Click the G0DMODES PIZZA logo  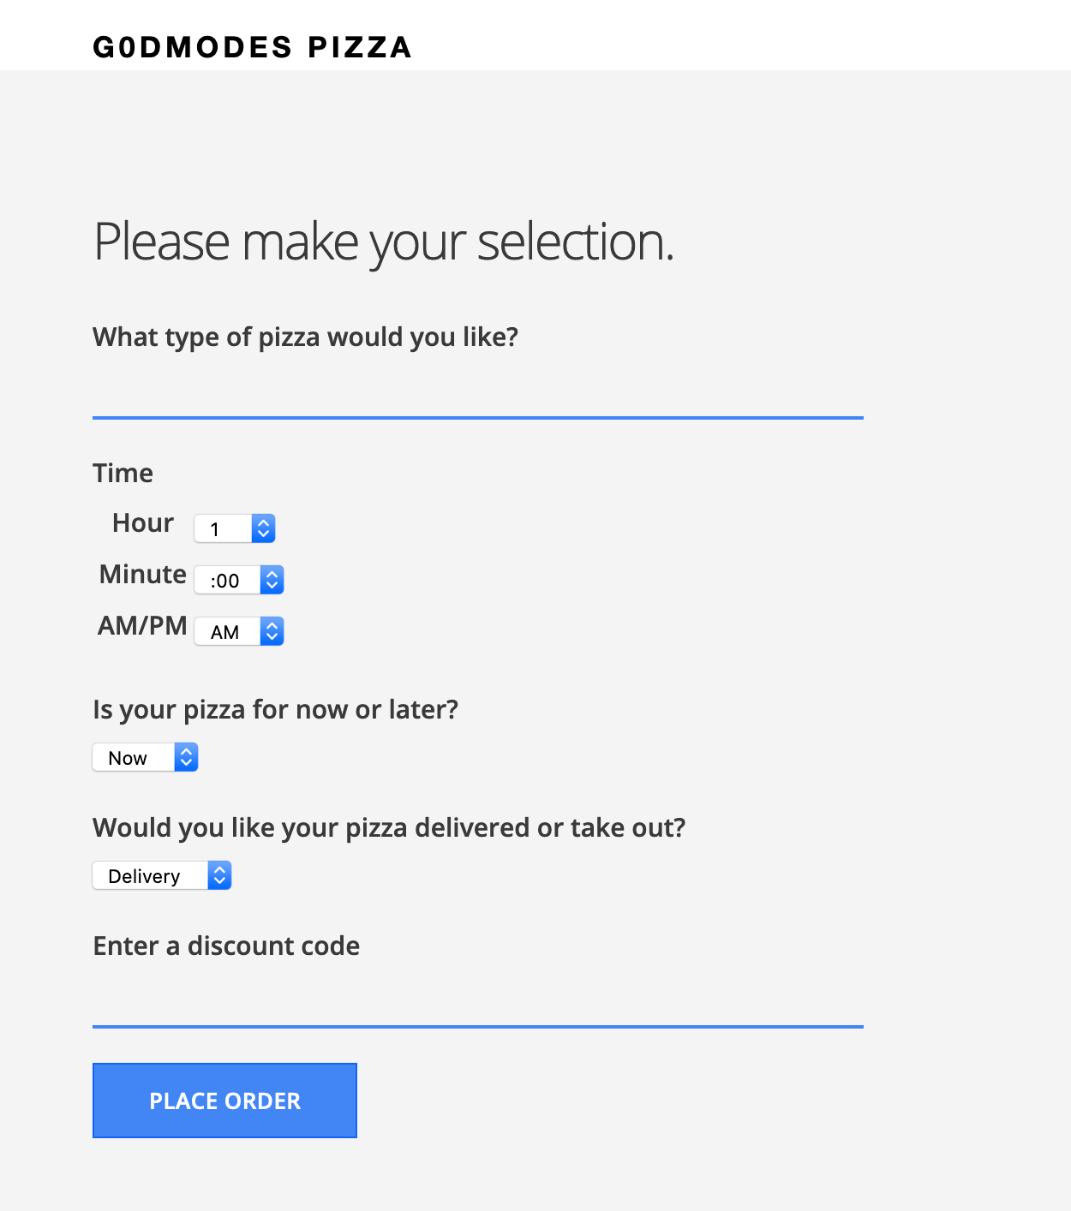pyautogui.click(x=252, y=47)
